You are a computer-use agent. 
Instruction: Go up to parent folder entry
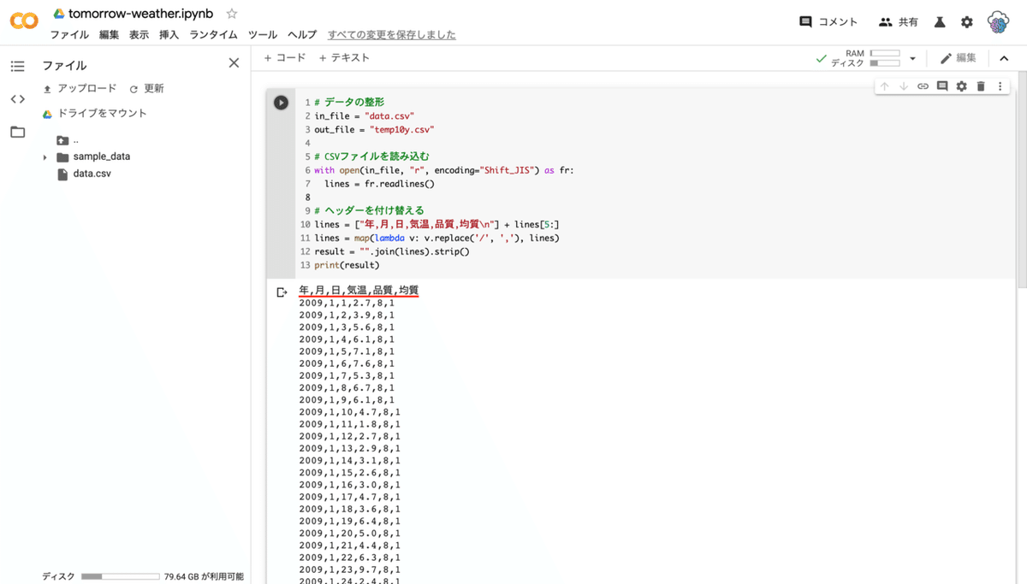[68, 140]
